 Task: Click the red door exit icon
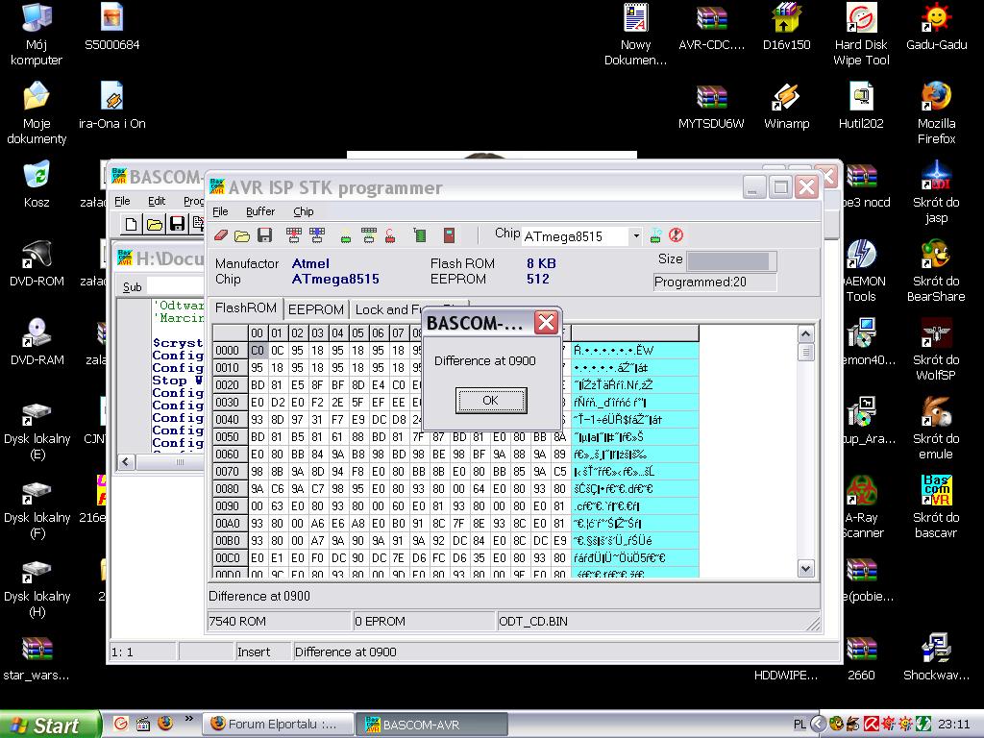pos(449,236)
